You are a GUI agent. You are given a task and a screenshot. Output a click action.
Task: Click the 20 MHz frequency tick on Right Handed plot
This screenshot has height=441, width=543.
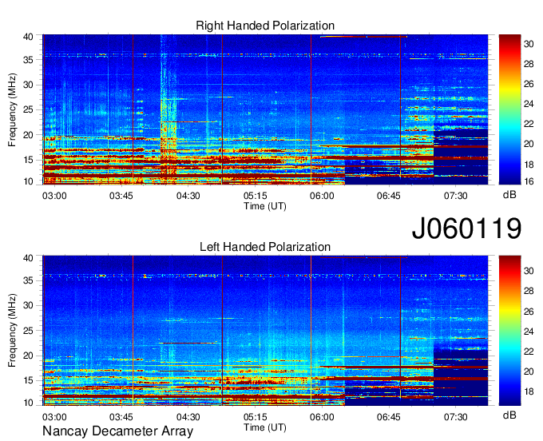click(x=28, y=135)
